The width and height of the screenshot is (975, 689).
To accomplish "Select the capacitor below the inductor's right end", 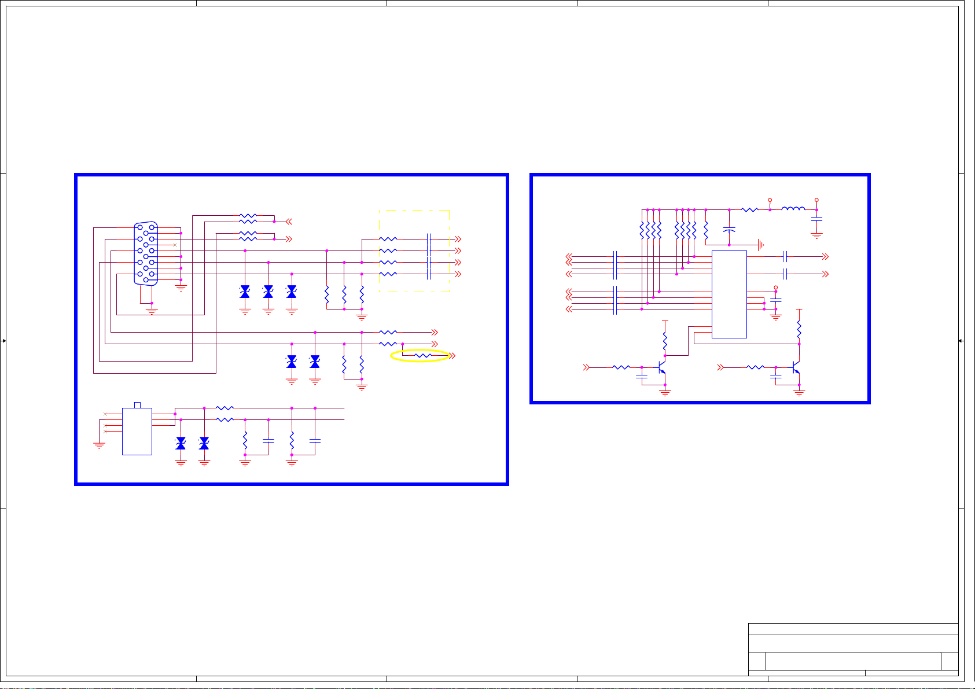I will pyautogui.click(x=816, y=220).
